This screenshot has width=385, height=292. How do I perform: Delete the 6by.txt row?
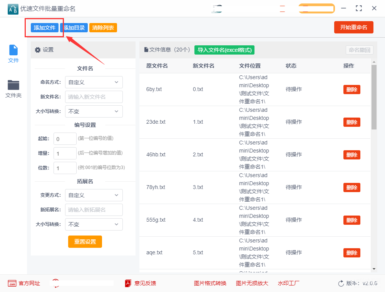(x=352, y=90)
